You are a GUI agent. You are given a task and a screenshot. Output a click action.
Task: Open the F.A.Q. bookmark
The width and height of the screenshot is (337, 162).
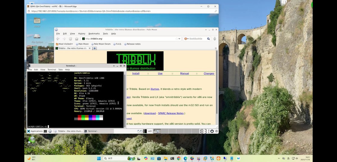pyautogui.click(x=117, y=44)
